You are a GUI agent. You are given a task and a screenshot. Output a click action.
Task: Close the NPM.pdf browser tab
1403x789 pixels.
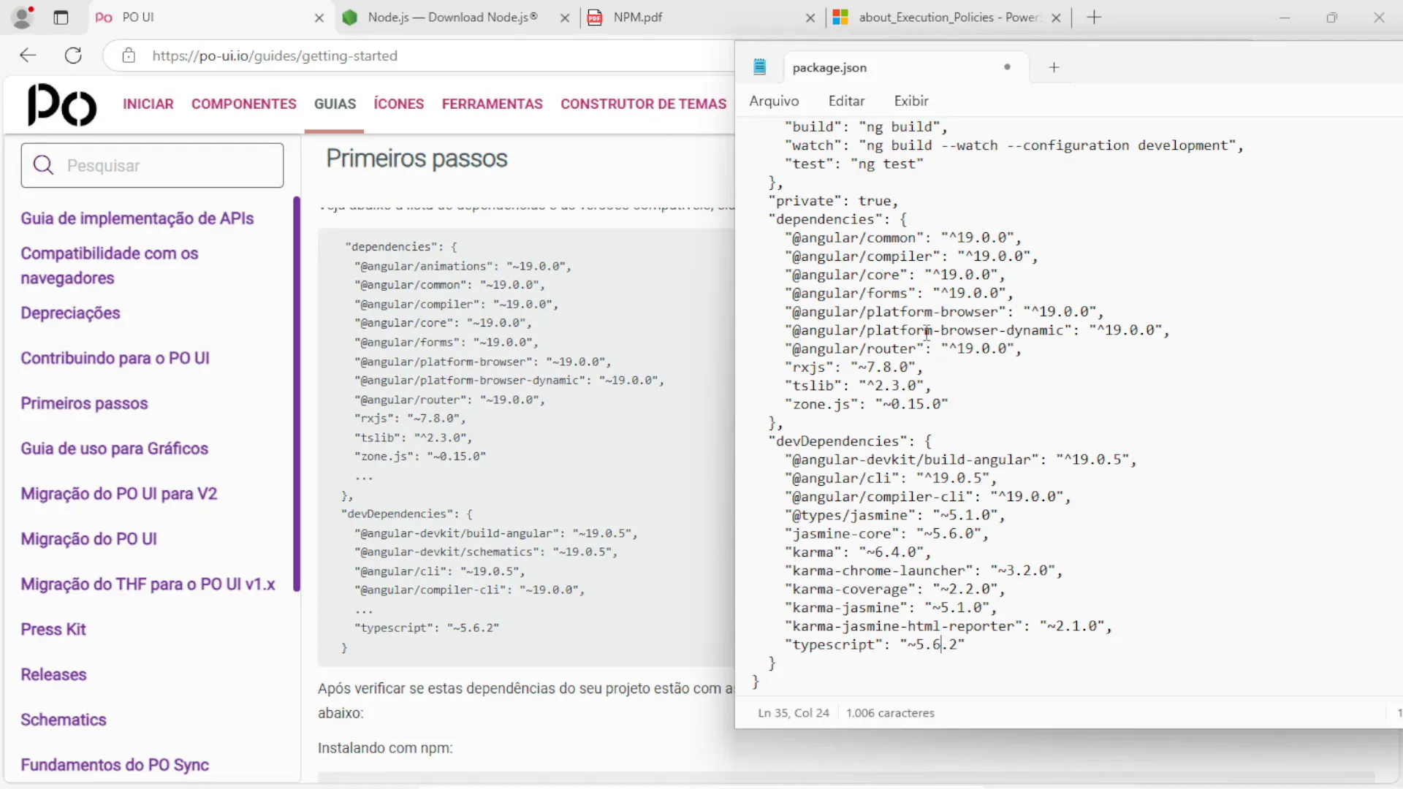point(810,18)
